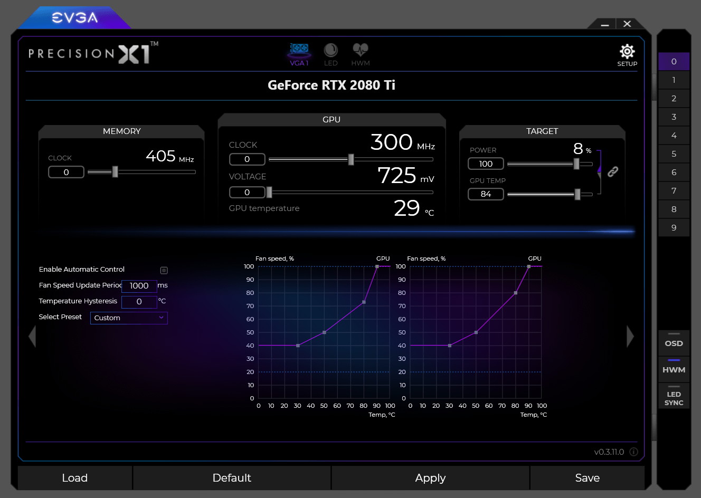Click the voltage offset input field
Image resolution: width=701 pixels, height=498 pixels.
click(247, 192)
